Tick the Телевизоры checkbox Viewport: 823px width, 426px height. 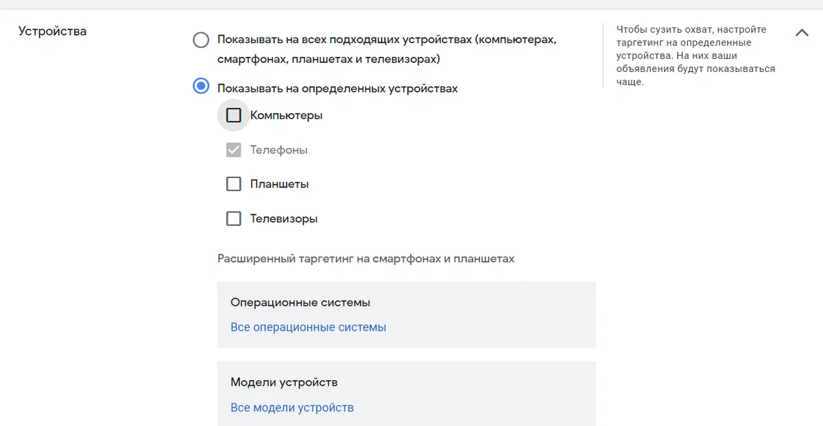tap(234, 218)
